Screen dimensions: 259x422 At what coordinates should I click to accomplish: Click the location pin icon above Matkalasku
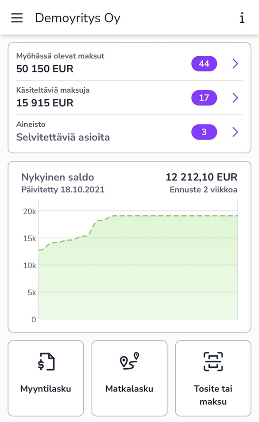129,361
